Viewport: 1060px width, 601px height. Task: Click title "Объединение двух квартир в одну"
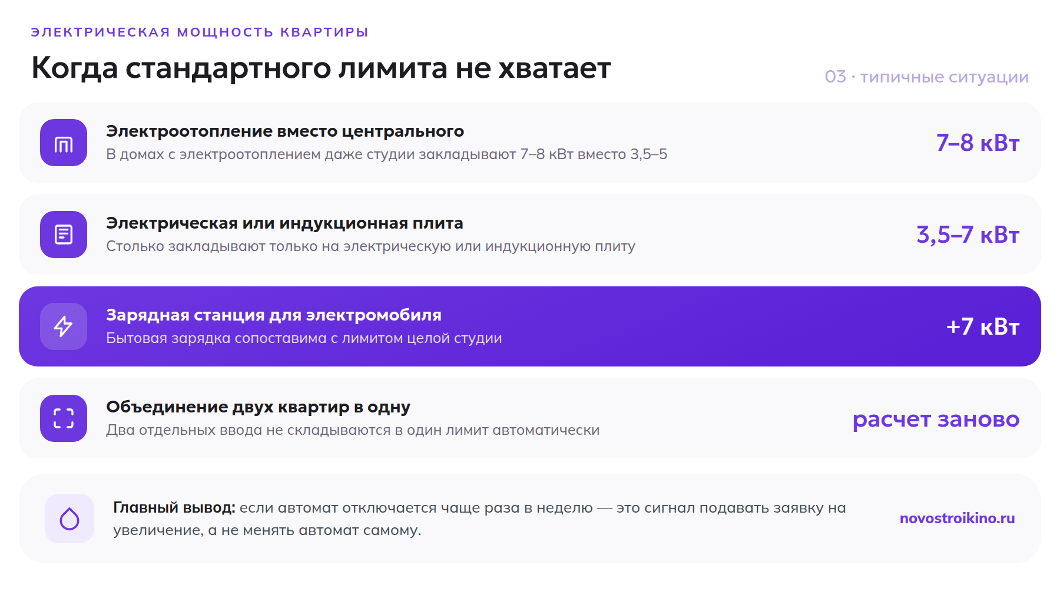coord(258,407)
